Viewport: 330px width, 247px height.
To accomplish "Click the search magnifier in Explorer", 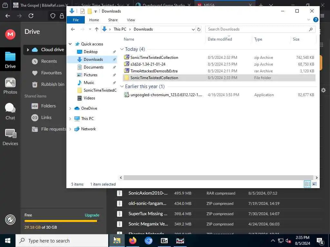I will [x=311, y=29].
